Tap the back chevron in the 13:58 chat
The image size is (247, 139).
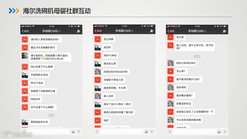click(23, 31)
